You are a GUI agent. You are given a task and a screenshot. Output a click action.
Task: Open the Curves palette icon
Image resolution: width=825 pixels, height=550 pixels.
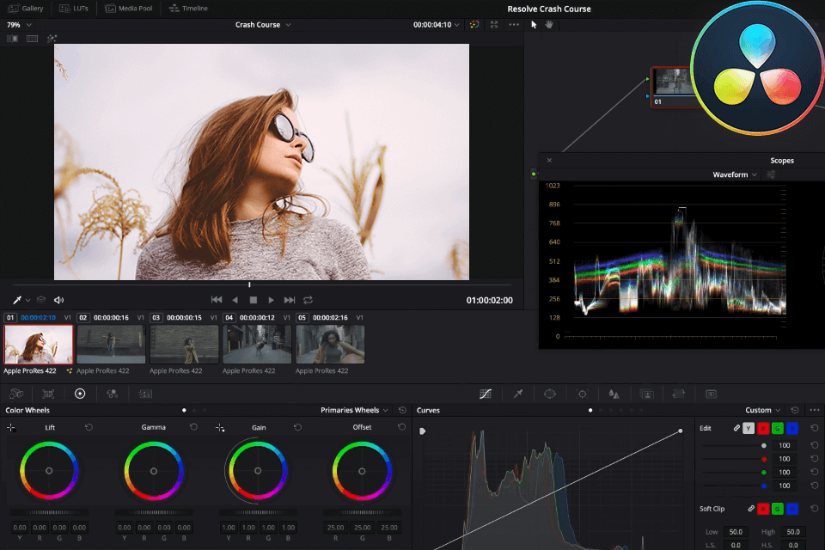tap(486, 394)
